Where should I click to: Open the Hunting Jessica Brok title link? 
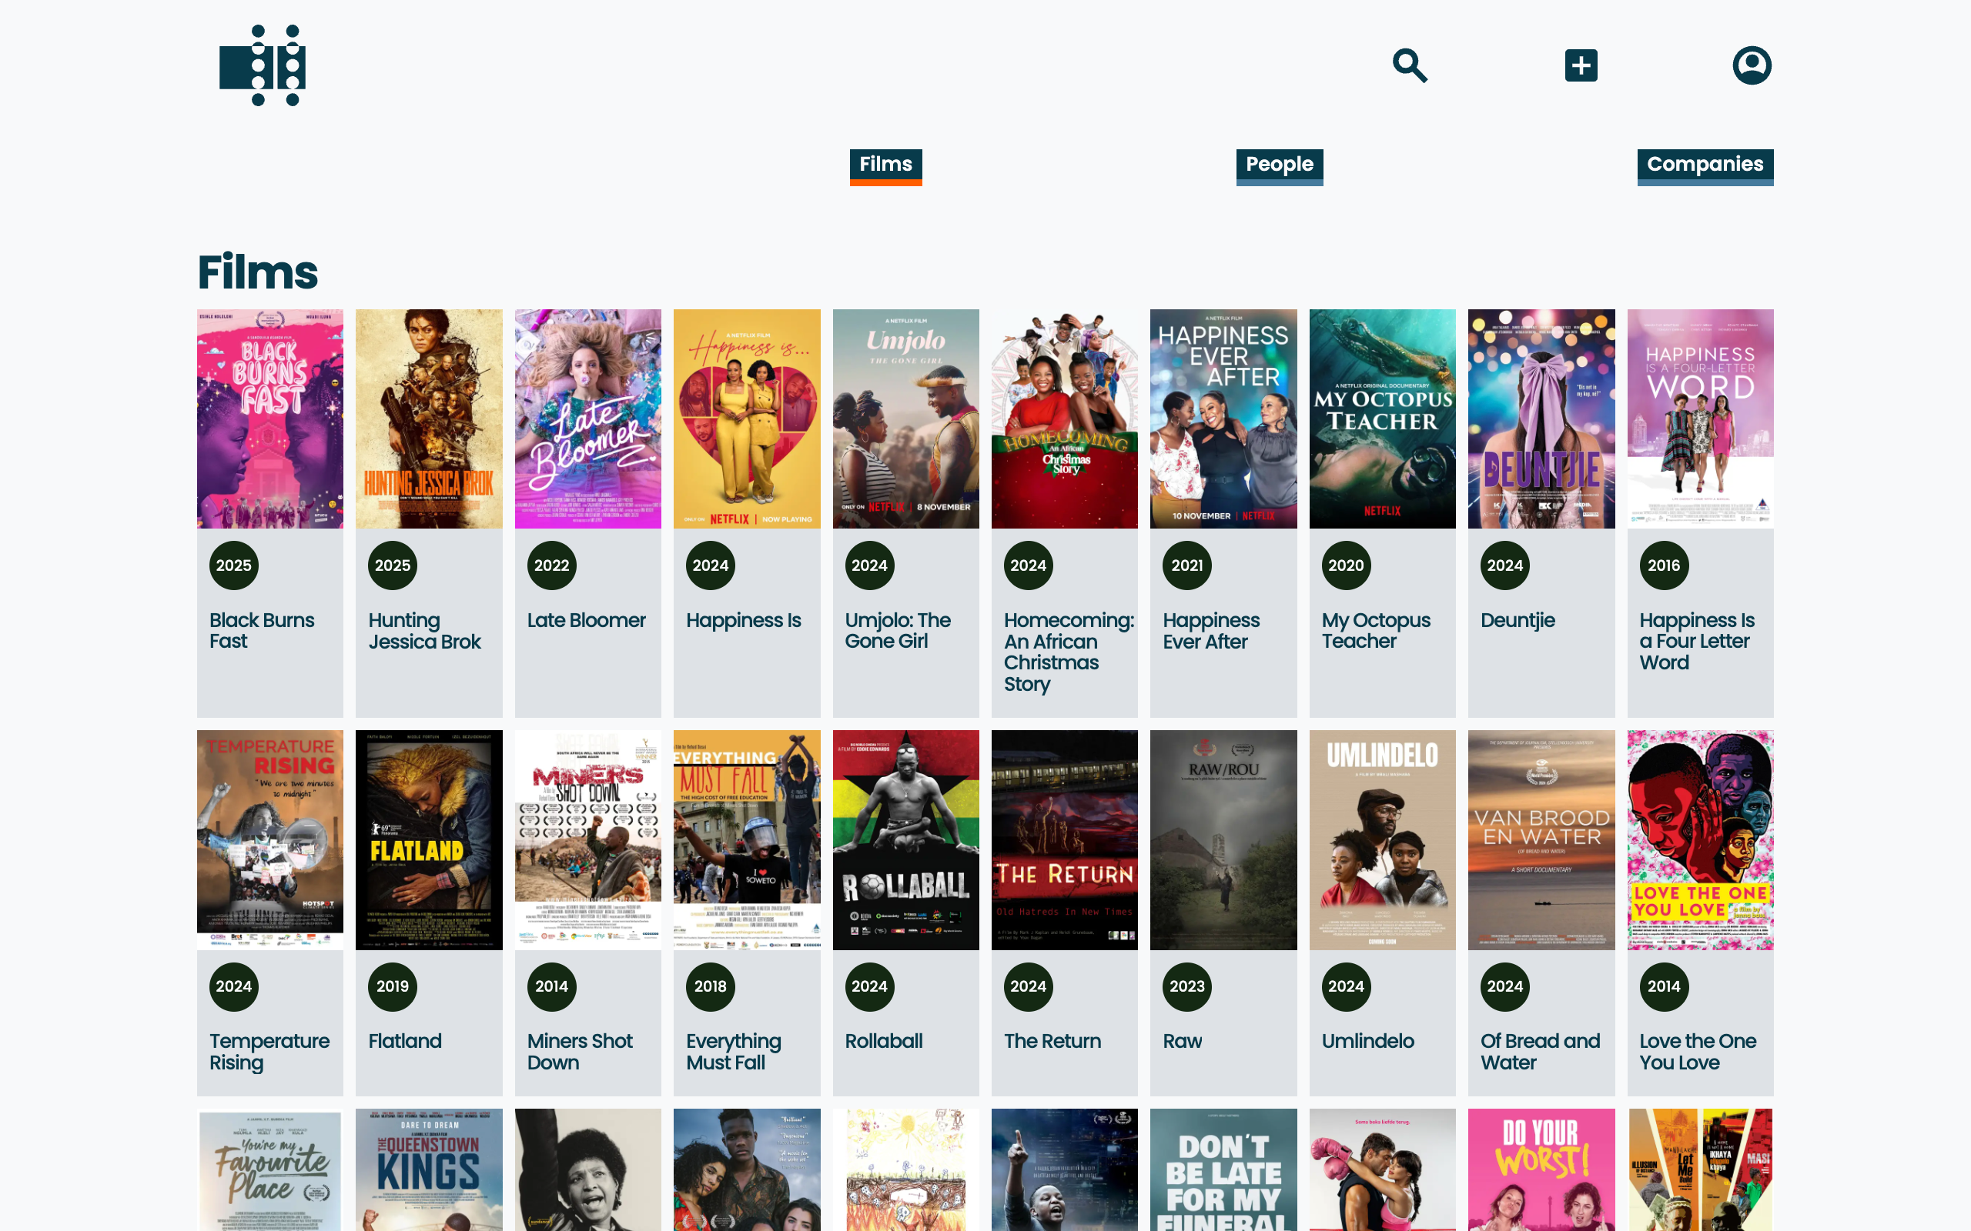point(424,631)
